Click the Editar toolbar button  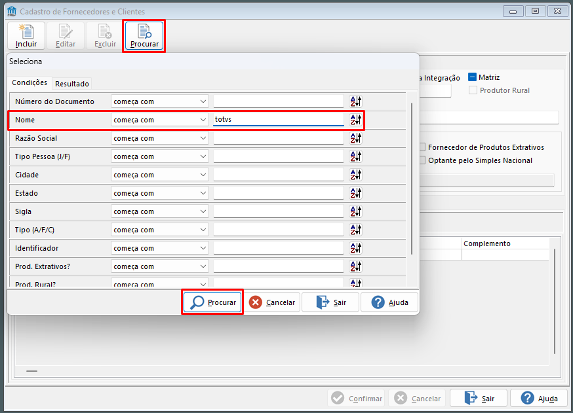(x=66, y=36)
